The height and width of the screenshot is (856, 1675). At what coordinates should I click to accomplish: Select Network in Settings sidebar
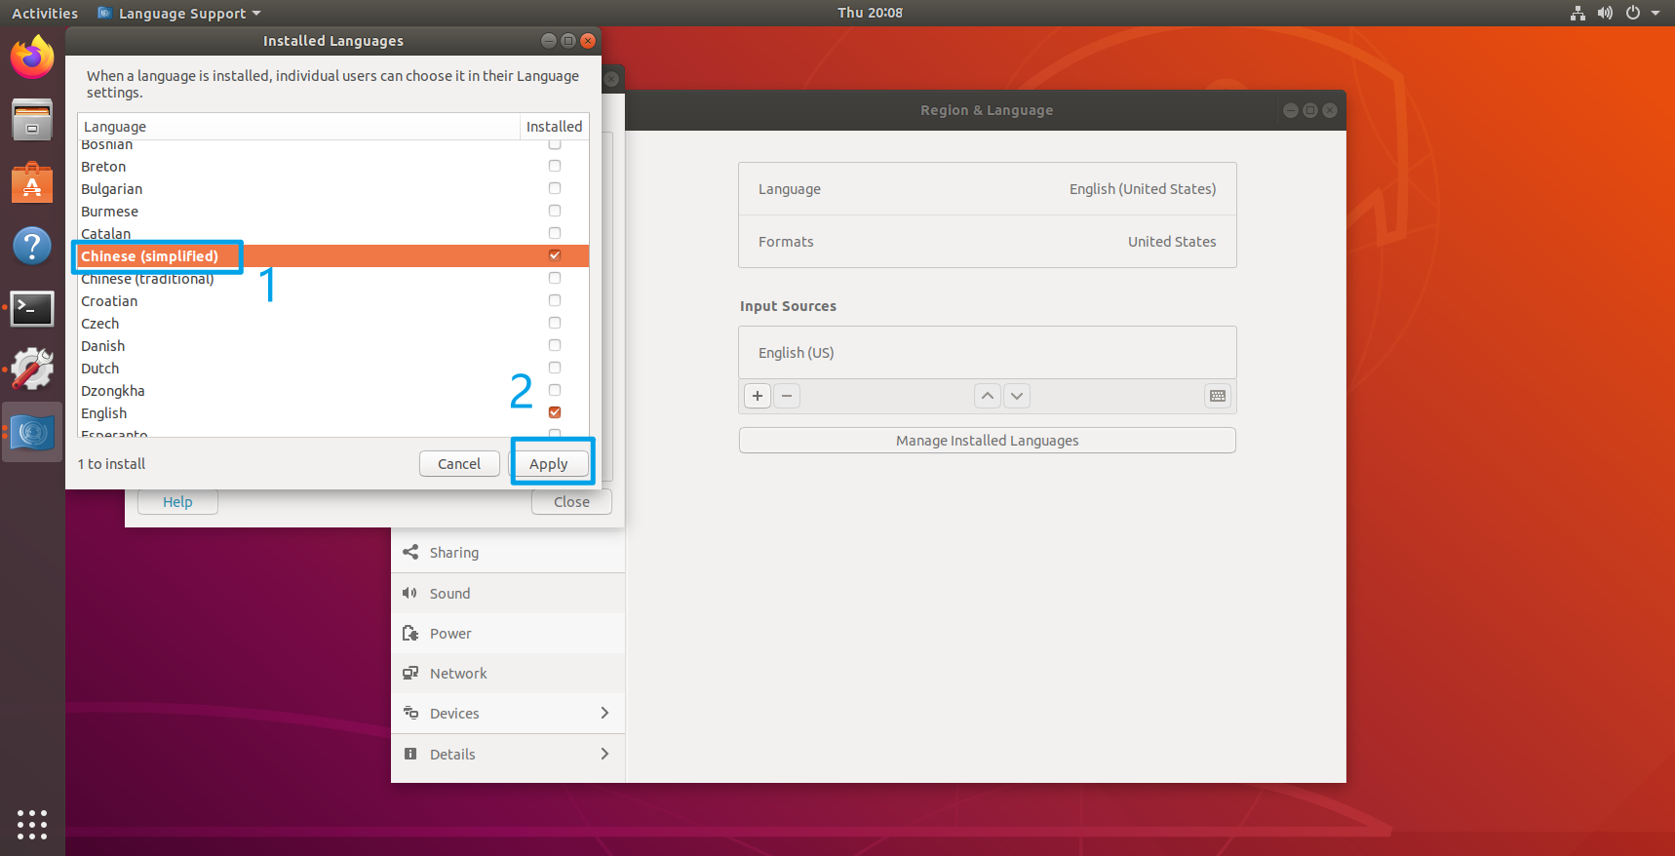click(508, 673)
